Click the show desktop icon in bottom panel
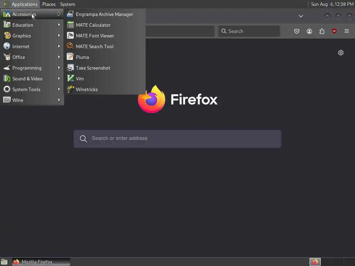 coord(4,262)
